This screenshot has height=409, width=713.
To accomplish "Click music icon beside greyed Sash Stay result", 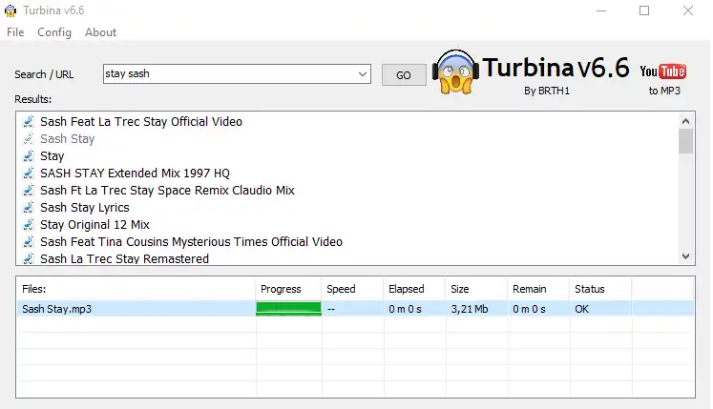I will pos(29,138).
